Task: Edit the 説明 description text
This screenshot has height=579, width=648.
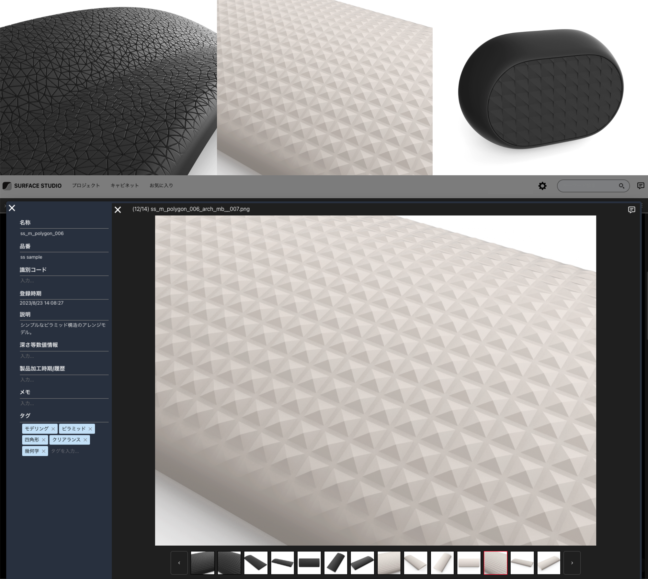Action: tap(63, 329)
